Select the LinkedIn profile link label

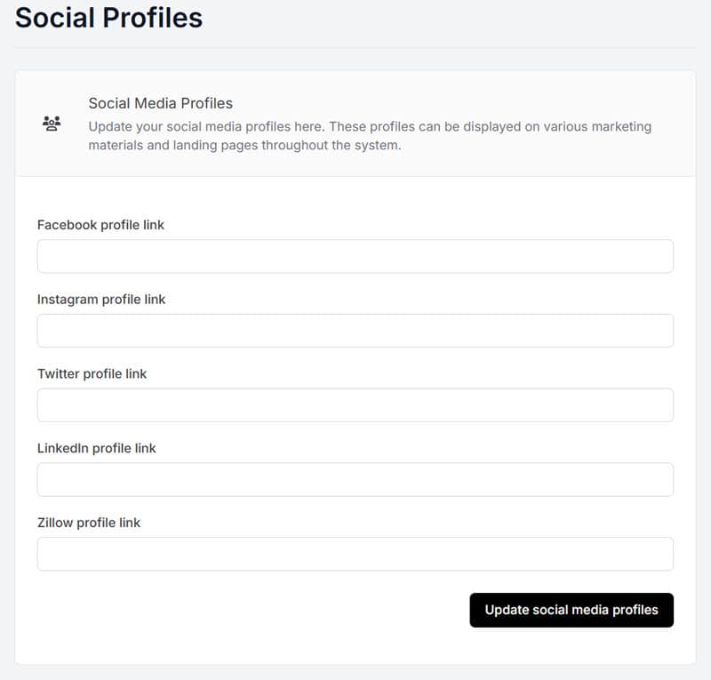tap(96, 448)
